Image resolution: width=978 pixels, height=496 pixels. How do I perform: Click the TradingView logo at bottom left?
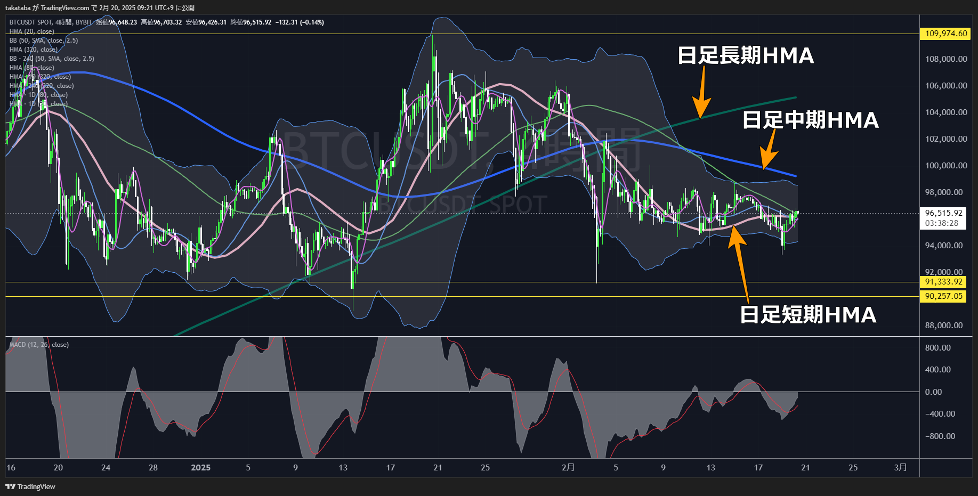tap(30, 486)
